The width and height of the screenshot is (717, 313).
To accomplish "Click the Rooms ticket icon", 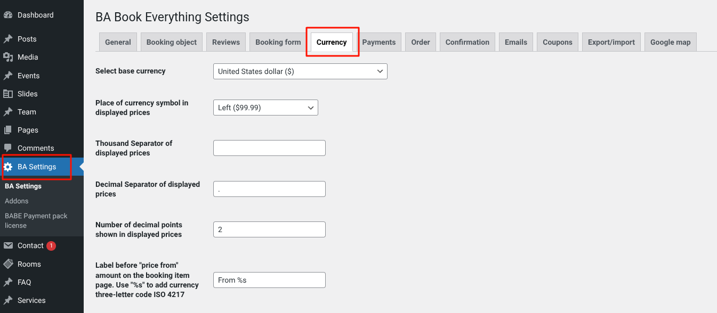I will (8, 264).
